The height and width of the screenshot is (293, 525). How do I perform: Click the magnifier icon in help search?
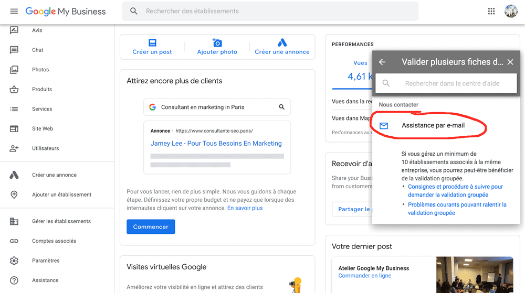pos(386,83)
